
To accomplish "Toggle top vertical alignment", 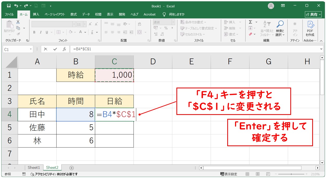I will (106, 24).
